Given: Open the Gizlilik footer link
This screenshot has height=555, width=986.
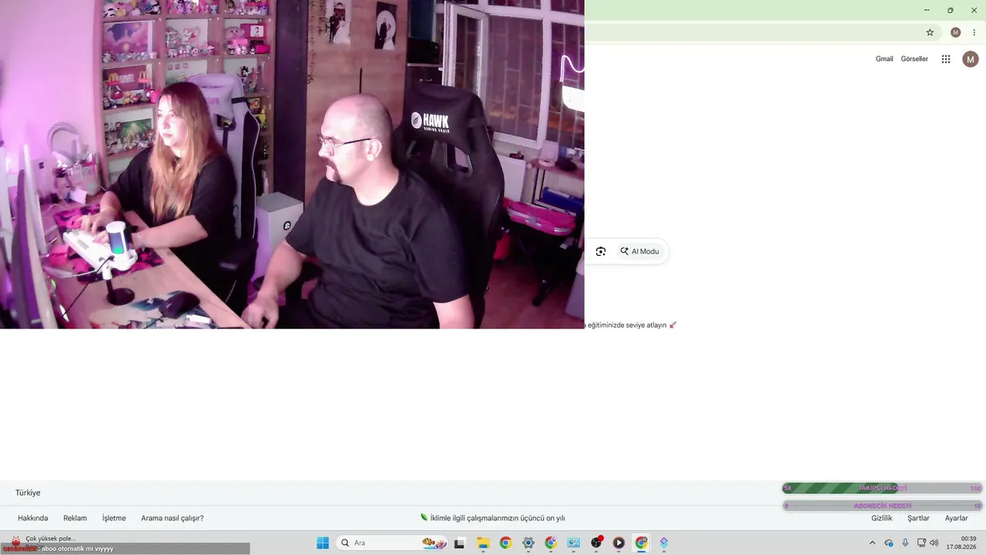Looking at the screenshot, I should [882, 518].
